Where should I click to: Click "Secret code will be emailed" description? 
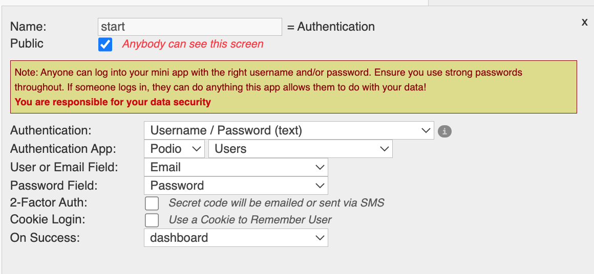(276, 203)
